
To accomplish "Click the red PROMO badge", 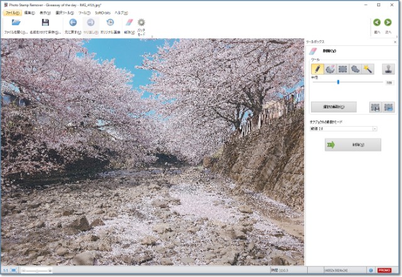I will pyautogui.click(x=384, y=271).
